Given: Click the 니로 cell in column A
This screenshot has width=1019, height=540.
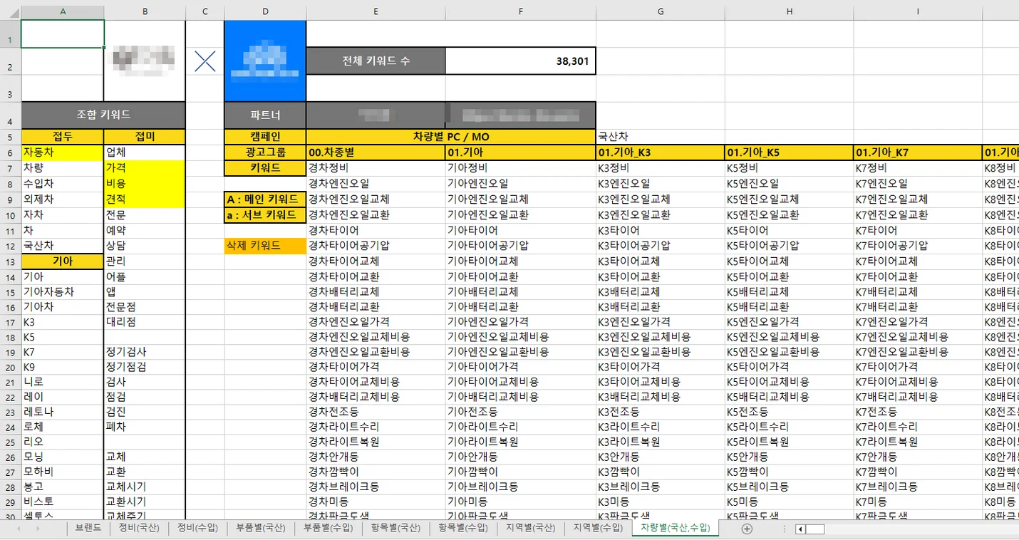Looking at the screenshot, I should 63,382.
